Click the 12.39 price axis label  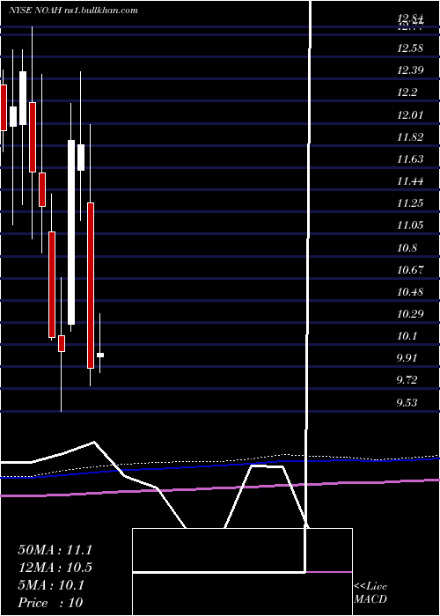click(410, 70)
